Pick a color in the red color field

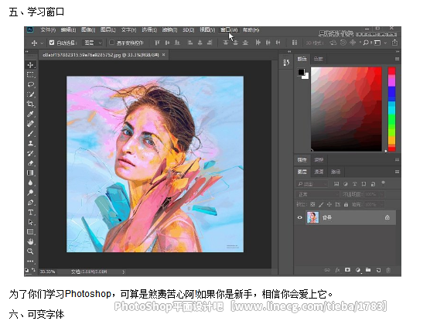346,109
